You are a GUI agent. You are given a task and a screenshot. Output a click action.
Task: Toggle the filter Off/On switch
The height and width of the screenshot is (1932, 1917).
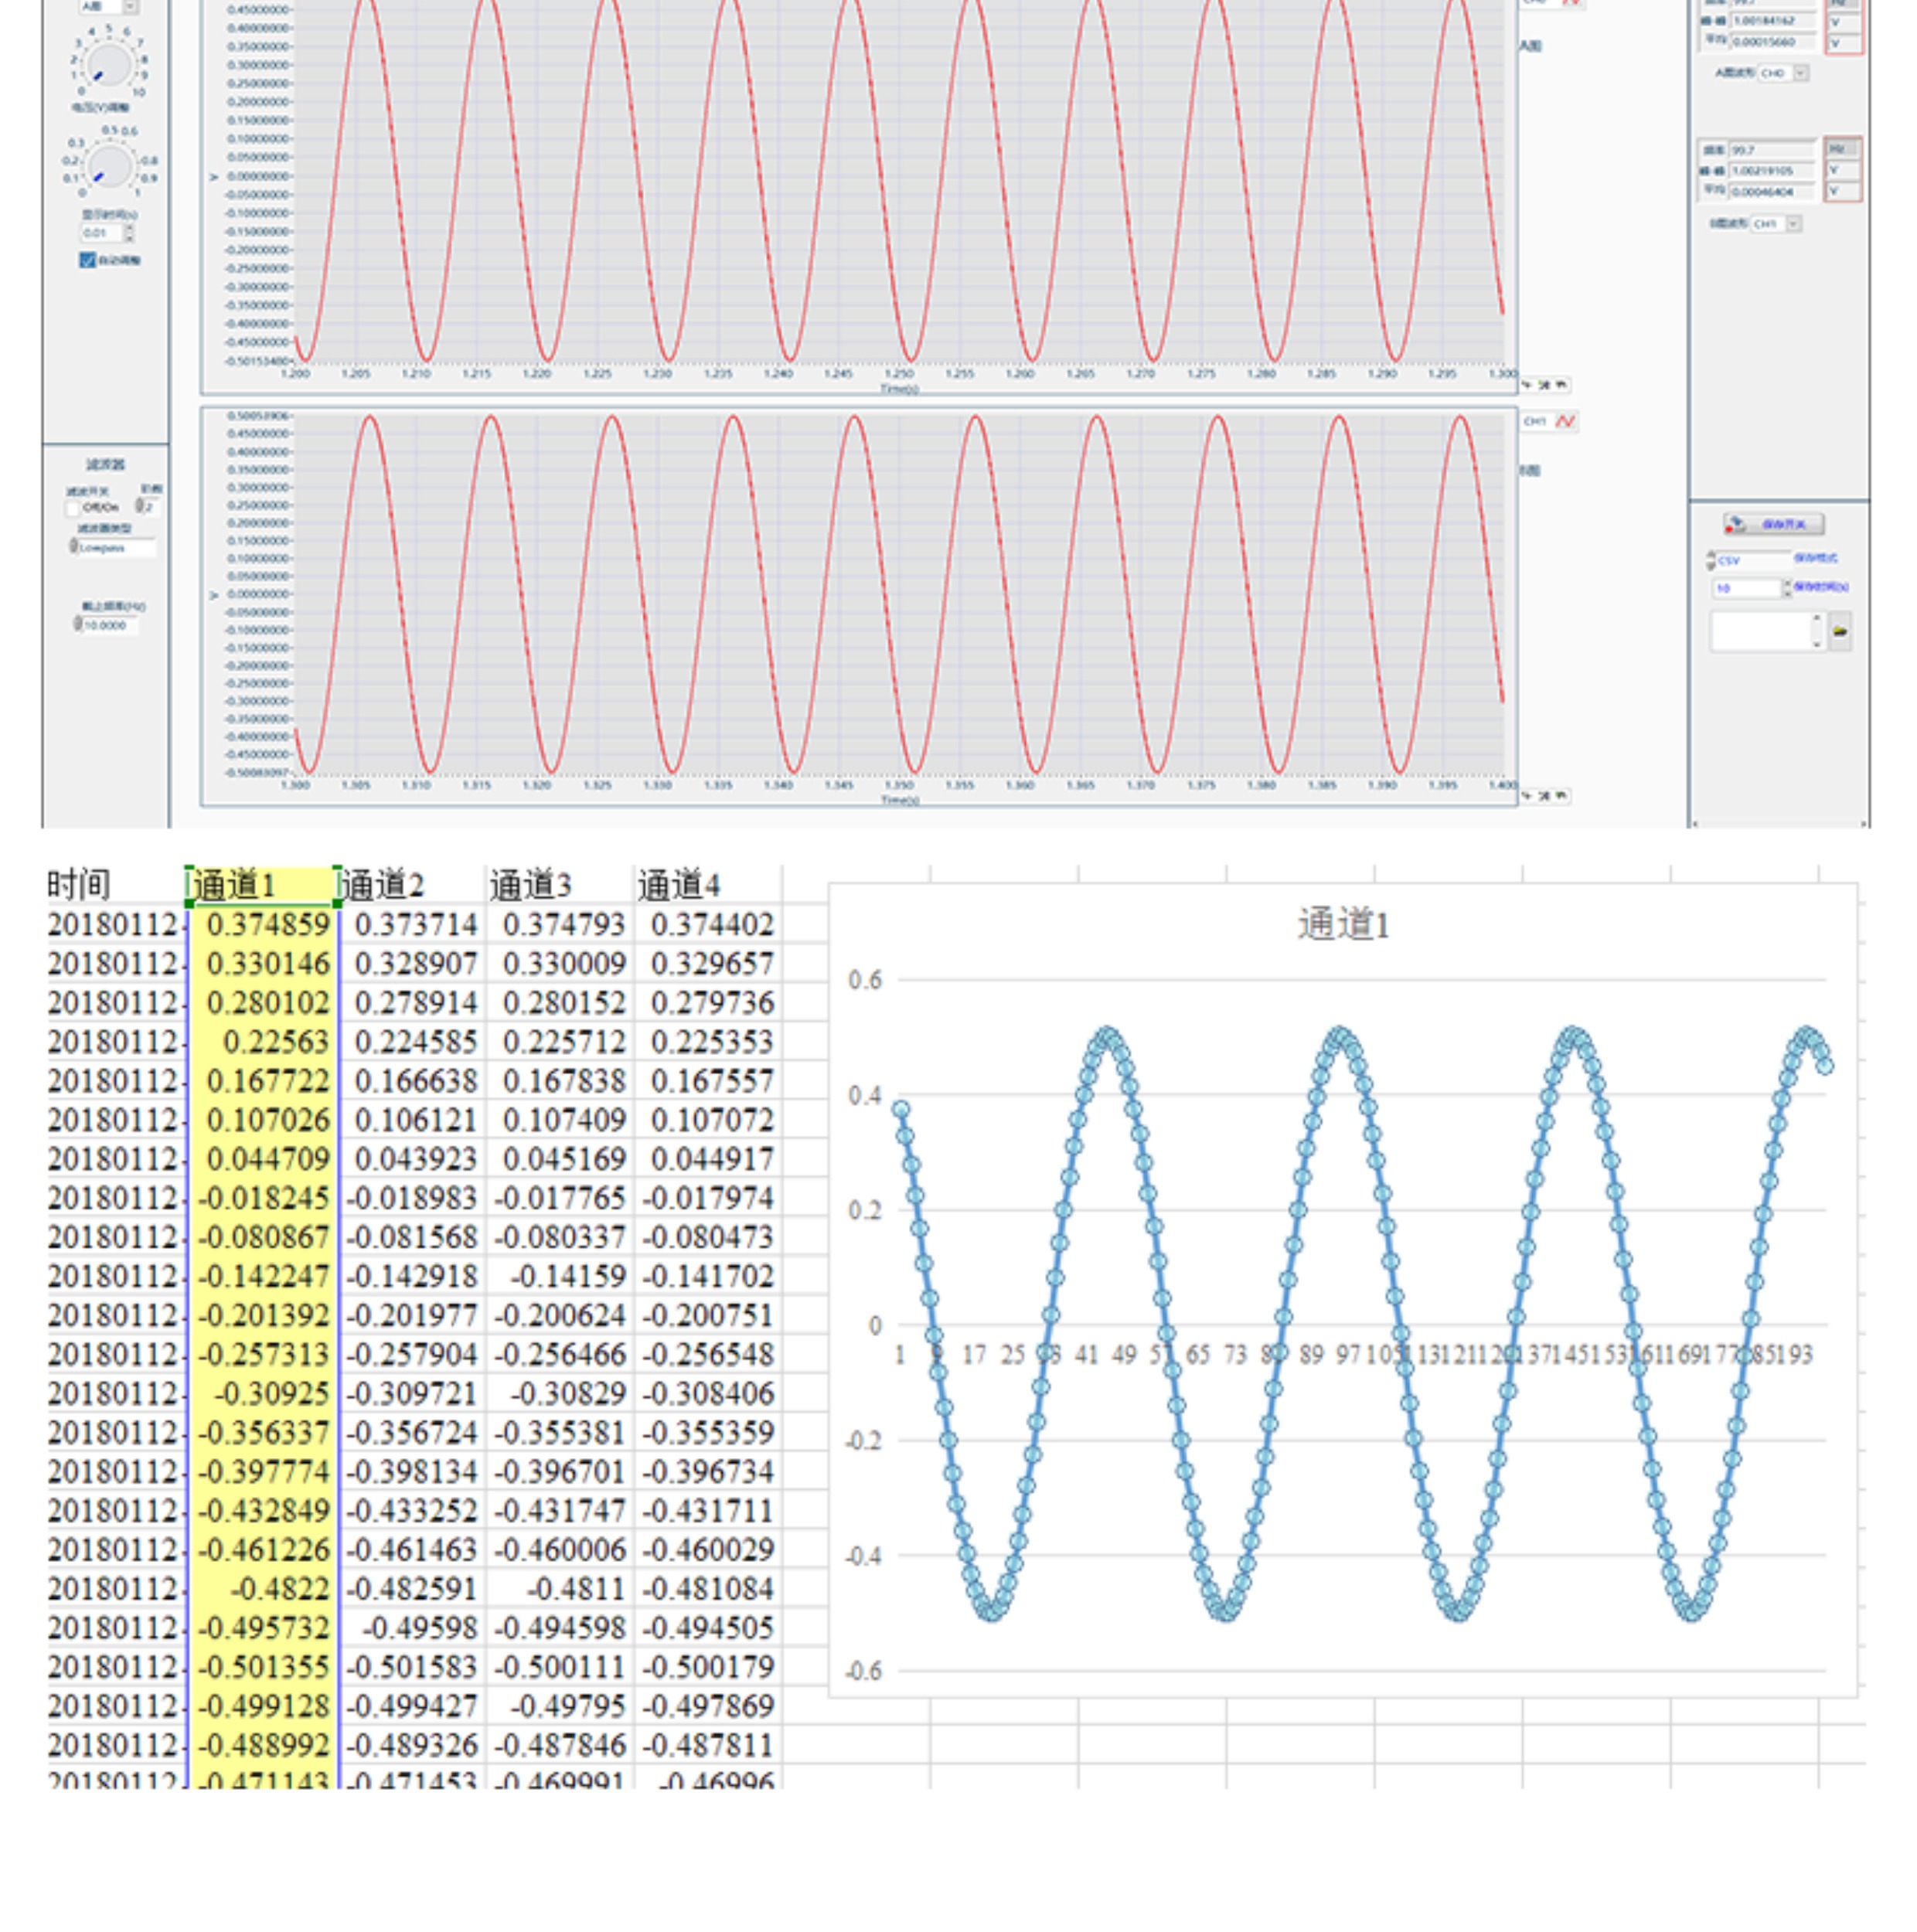click(x=72, y=508)
